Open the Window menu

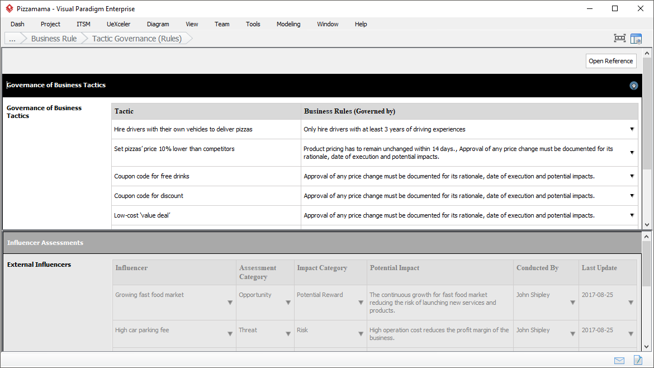328,24
